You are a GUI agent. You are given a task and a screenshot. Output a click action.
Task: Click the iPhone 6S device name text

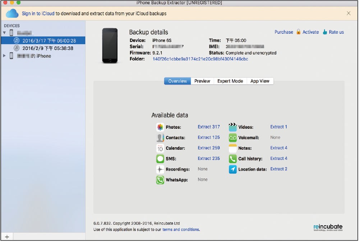point(162,41)
